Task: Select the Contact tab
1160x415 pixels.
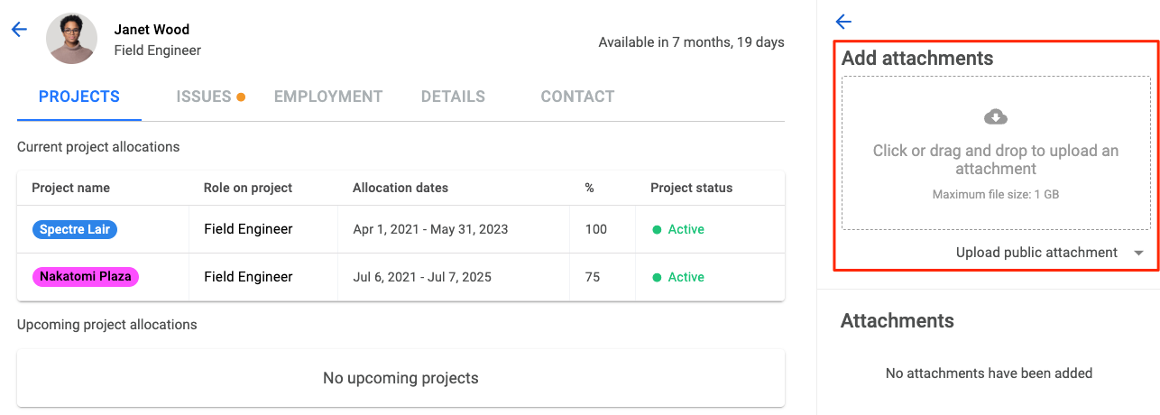Action: pos(577,97)
